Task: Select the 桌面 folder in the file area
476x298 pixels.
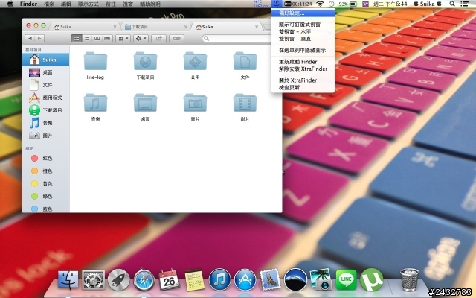Action: pos(145,103)
